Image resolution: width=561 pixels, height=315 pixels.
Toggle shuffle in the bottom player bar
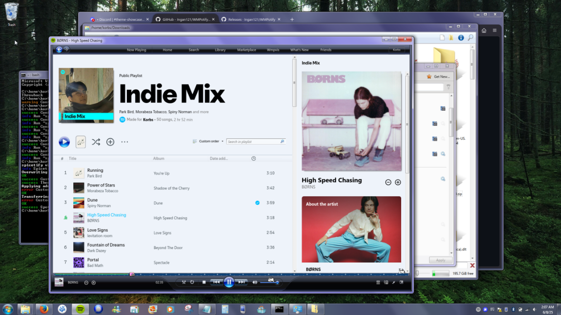(184, 282)
